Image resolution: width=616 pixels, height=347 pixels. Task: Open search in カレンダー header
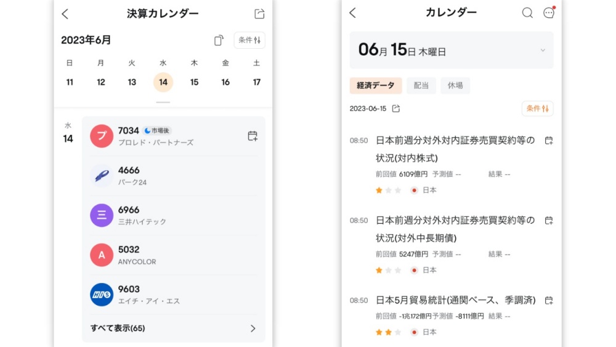[x=527, y=13]
